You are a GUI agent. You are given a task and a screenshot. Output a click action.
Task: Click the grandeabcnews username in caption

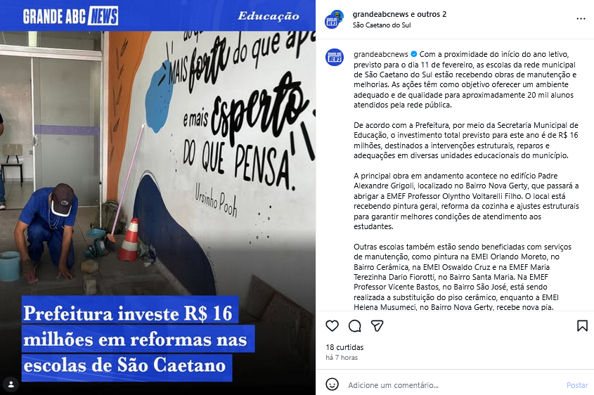381,54
